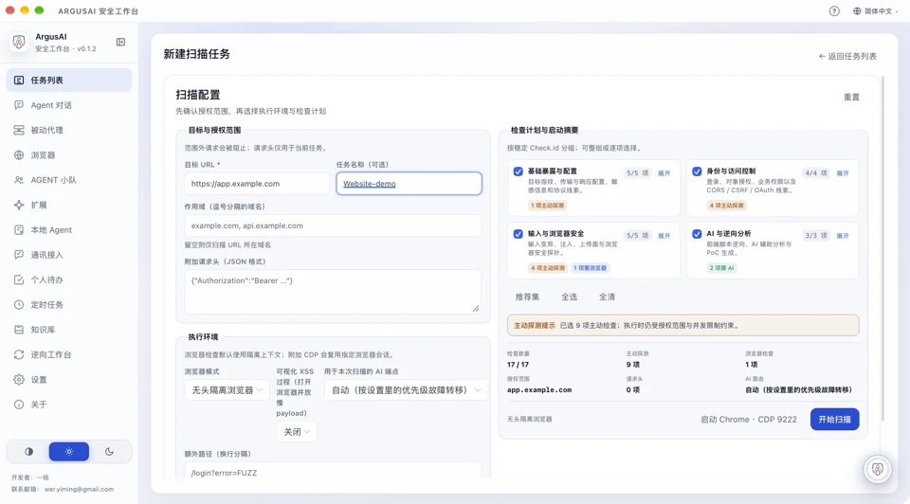
Task: Open the 浏览器模式 dropdown
Action: tap(227, 390)
